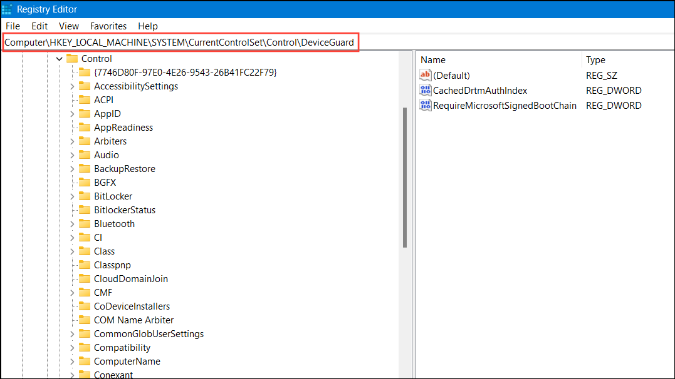Viewport: 675px width, 379px height.
Task: Click REG_SZ type of (Default) value
Action: (x=602, y=76)
